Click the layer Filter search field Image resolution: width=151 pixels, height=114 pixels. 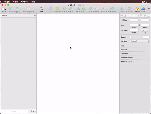(x=14, y=111)
